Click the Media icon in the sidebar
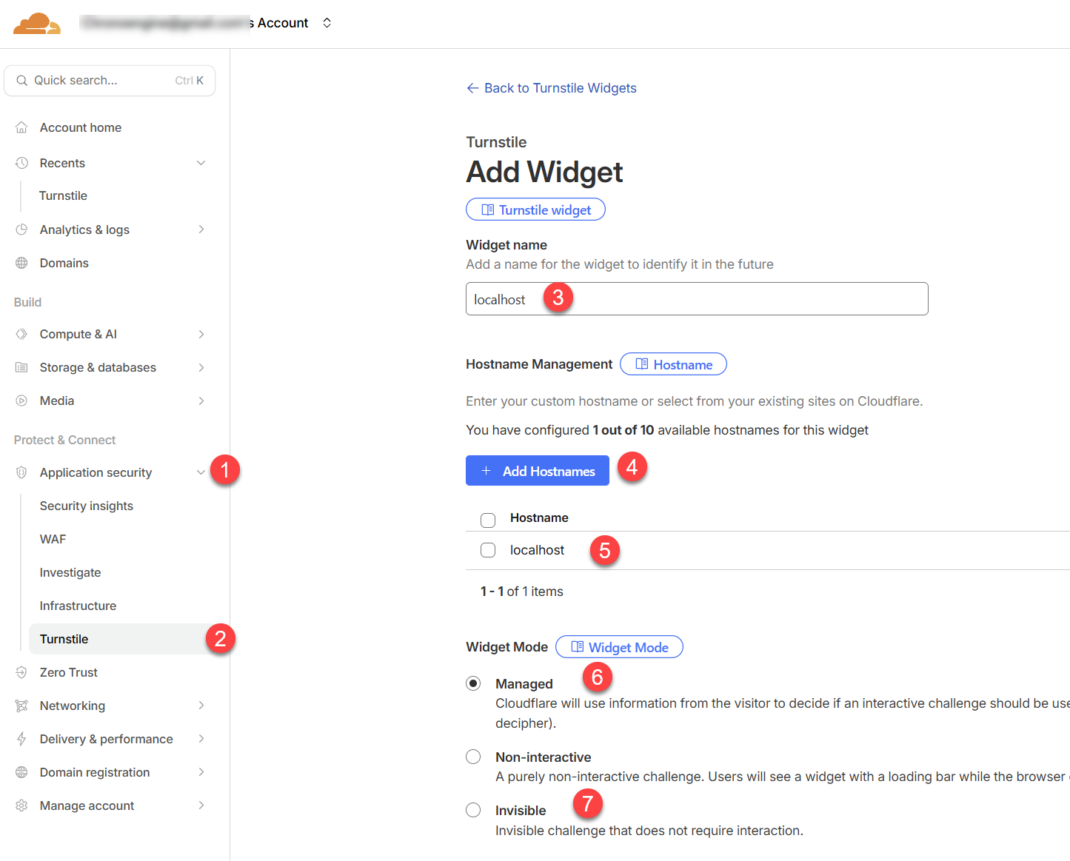The width and height of the screenshot is (1070, 861). [21, 401]
